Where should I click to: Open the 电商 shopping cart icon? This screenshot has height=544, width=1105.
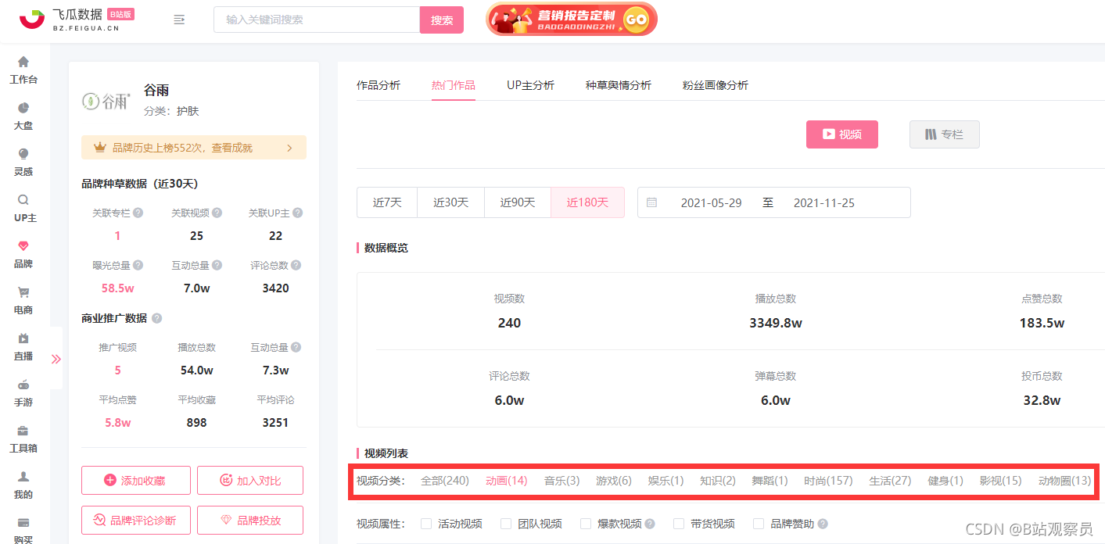pos(23,292)
